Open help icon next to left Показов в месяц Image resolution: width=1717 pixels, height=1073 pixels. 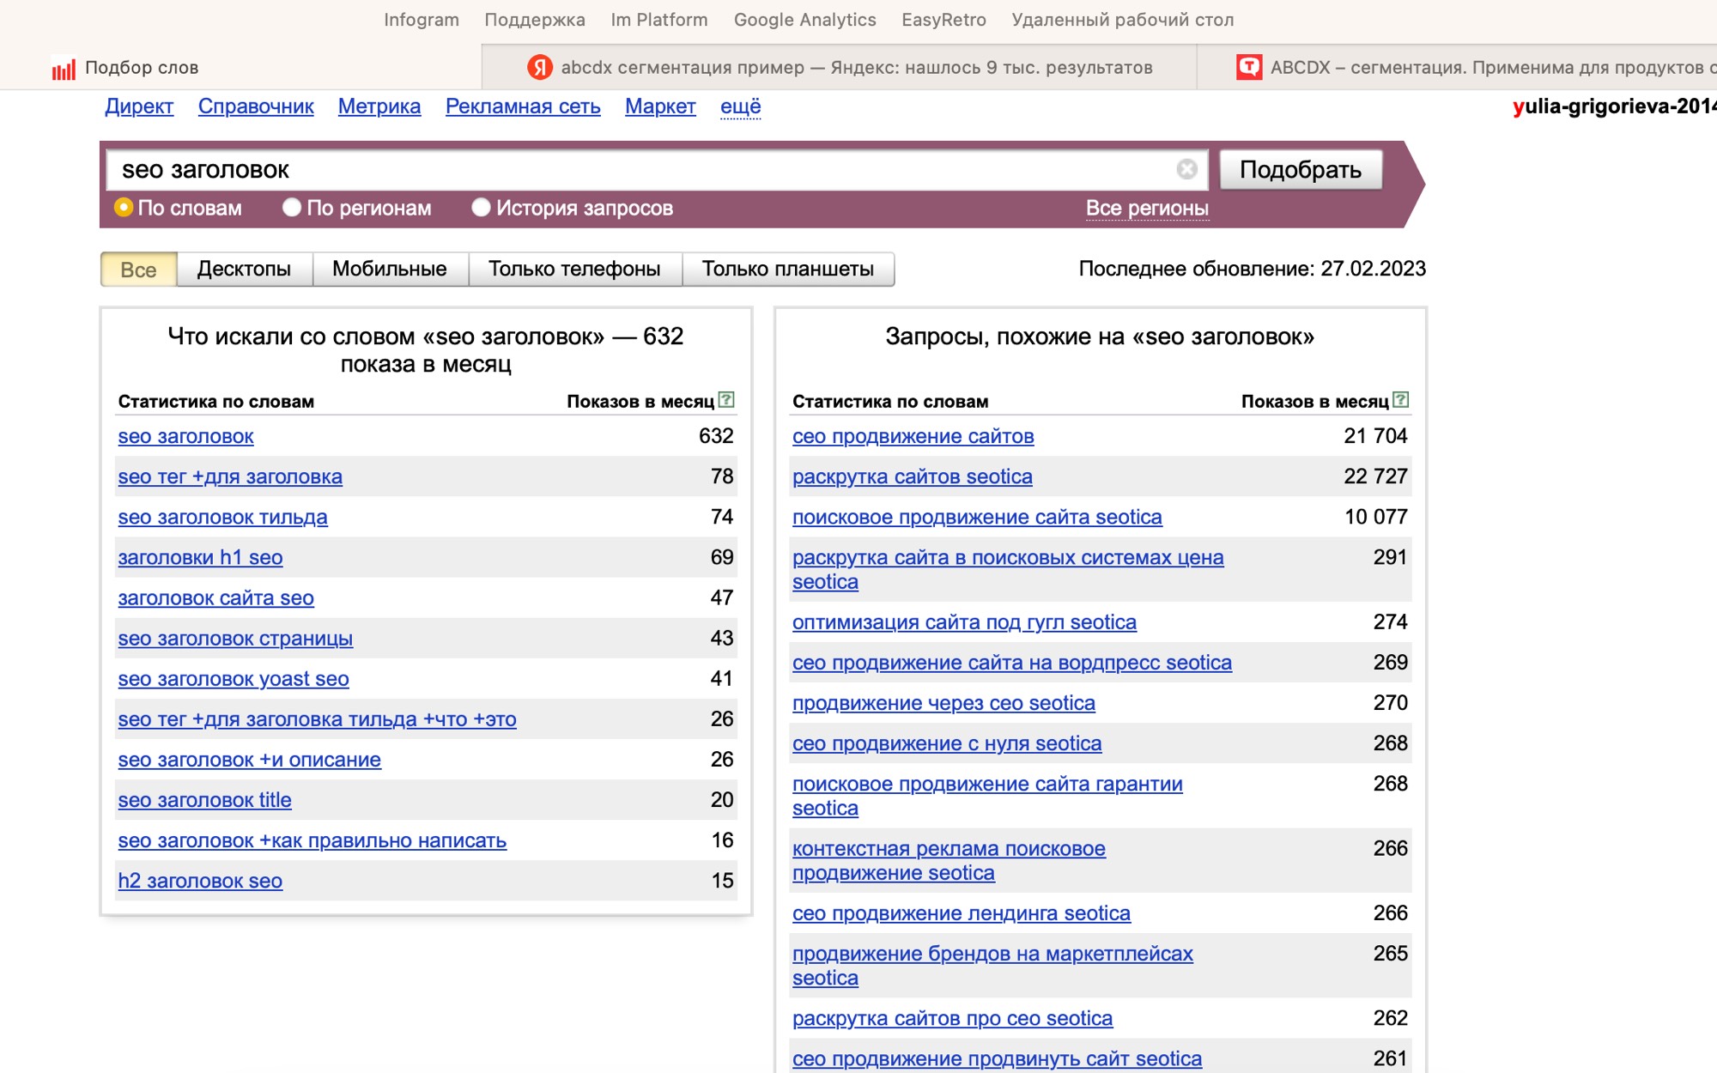pyautogui.click(x=726, y=400)
